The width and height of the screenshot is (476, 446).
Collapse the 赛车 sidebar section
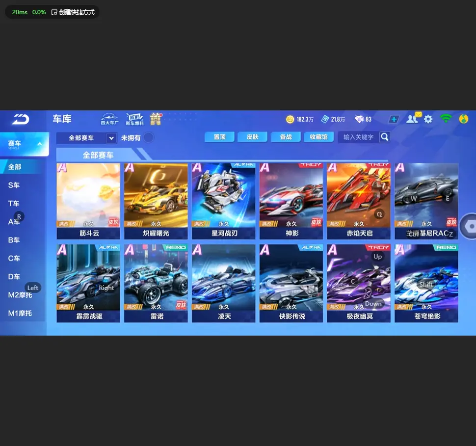24,144
